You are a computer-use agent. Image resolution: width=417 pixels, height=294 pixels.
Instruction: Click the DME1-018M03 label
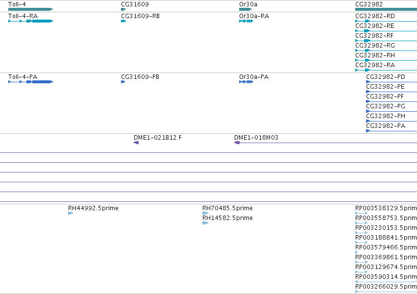[x=256, y=138]
